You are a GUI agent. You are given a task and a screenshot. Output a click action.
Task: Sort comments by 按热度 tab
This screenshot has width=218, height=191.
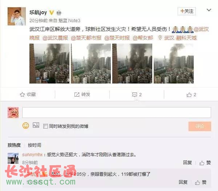14,145
